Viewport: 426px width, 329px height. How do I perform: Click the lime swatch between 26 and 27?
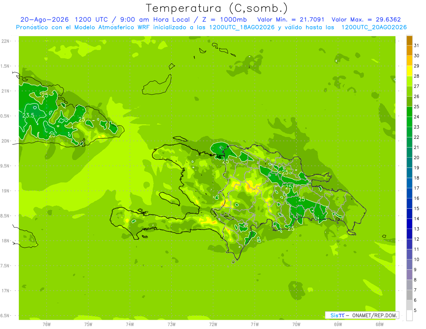pyautogui.click(x=409, y=91)
